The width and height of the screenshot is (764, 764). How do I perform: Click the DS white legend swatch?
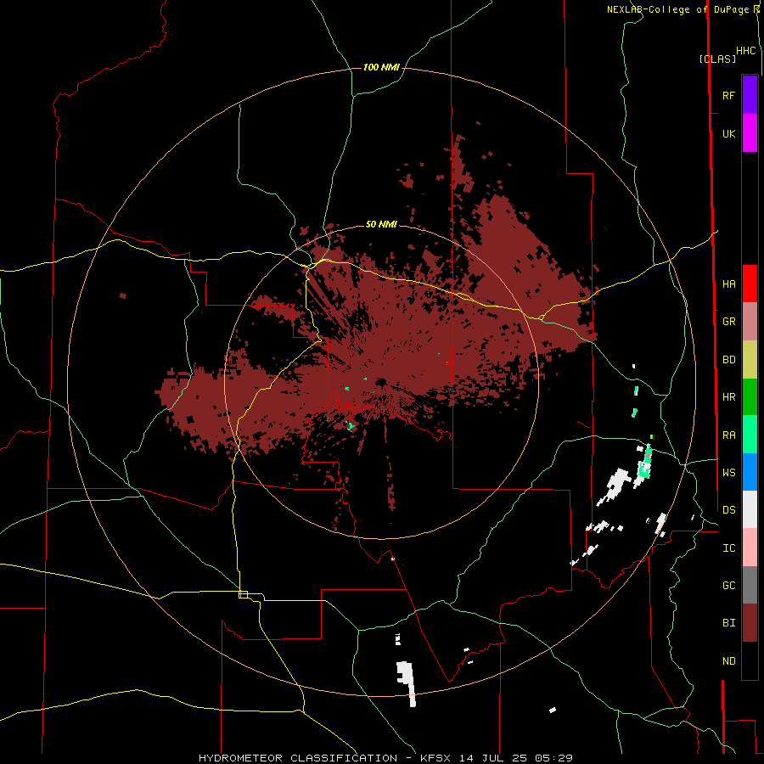(x=750, y=509)
